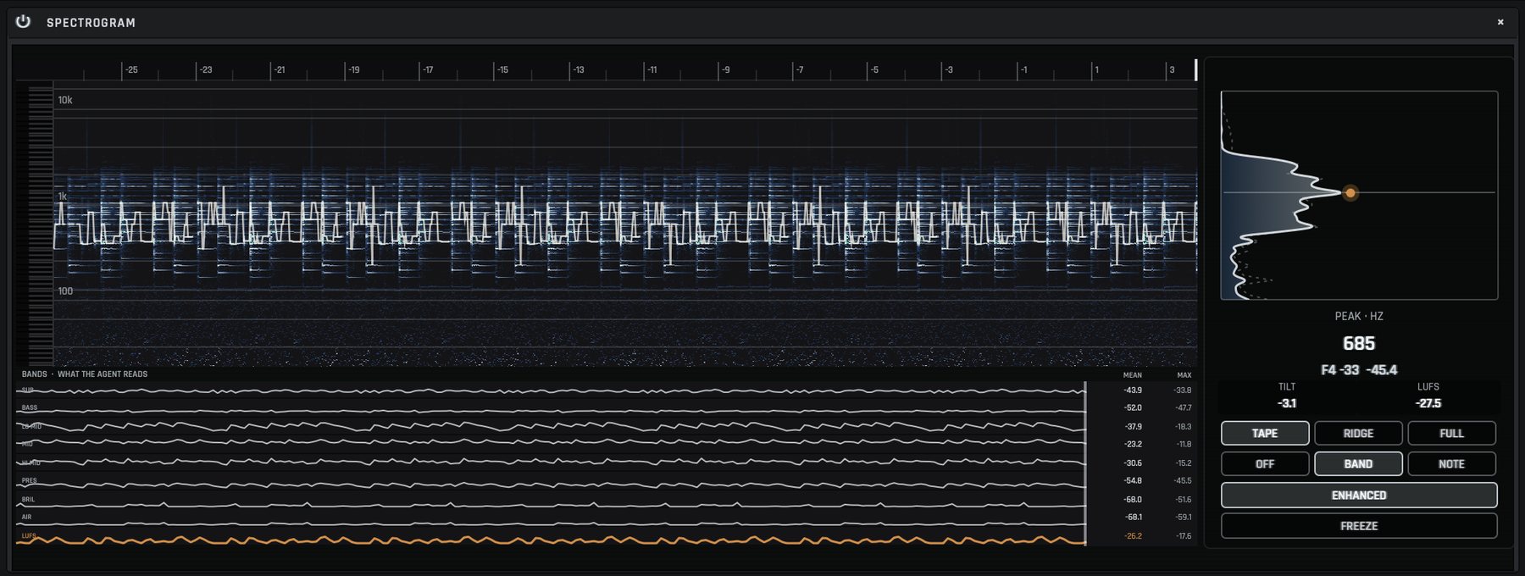Click the SUB band row label
The width and height of the screenshot is (1525, 576).
[x=28, y=390]
